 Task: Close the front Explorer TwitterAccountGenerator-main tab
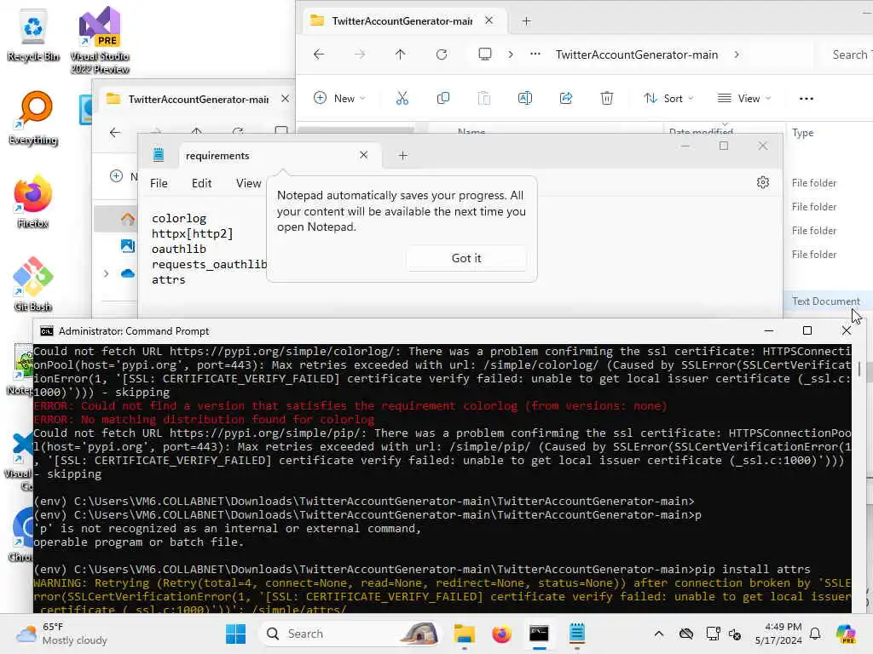point(489,20)
